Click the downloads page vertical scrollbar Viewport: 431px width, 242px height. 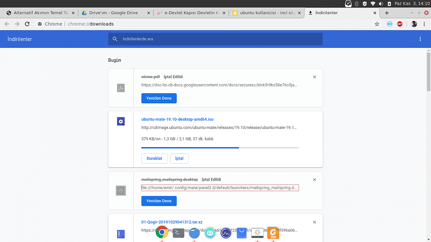pos(429,71)
